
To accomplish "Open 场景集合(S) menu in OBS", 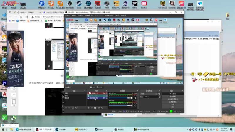I will (109, 16).
